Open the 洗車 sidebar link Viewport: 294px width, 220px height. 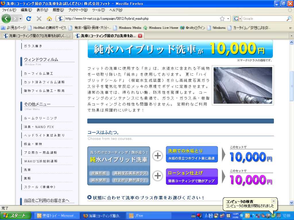point(27,170)
